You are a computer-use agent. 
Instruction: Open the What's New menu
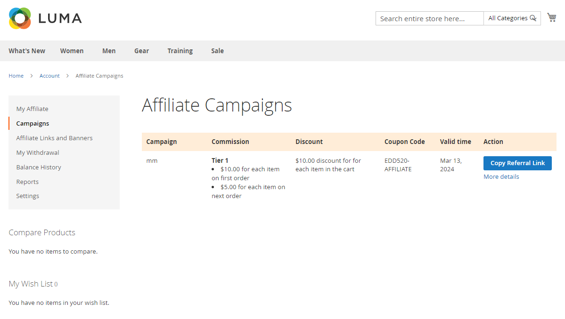click(x=27, y=51)
